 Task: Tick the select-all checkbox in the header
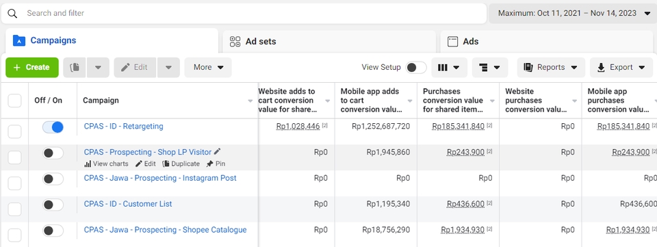14,101
